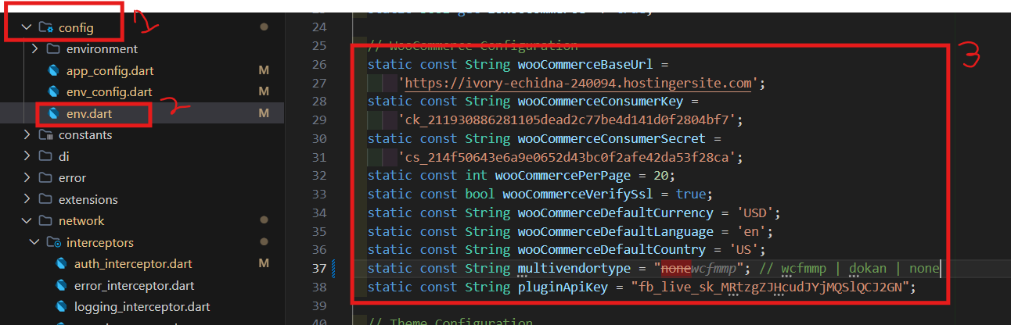
Task: Click the Dart icon beside env_config.dart
Action: click(53, 92)
